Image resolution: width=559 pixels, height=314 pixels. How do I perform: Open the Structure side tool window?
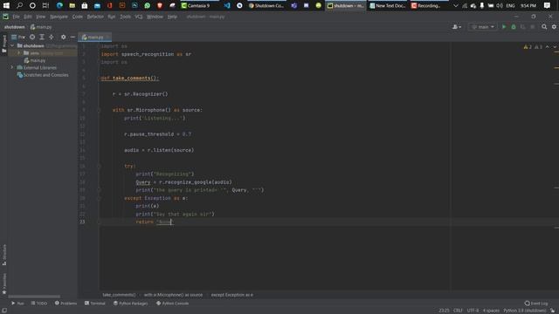3,255
